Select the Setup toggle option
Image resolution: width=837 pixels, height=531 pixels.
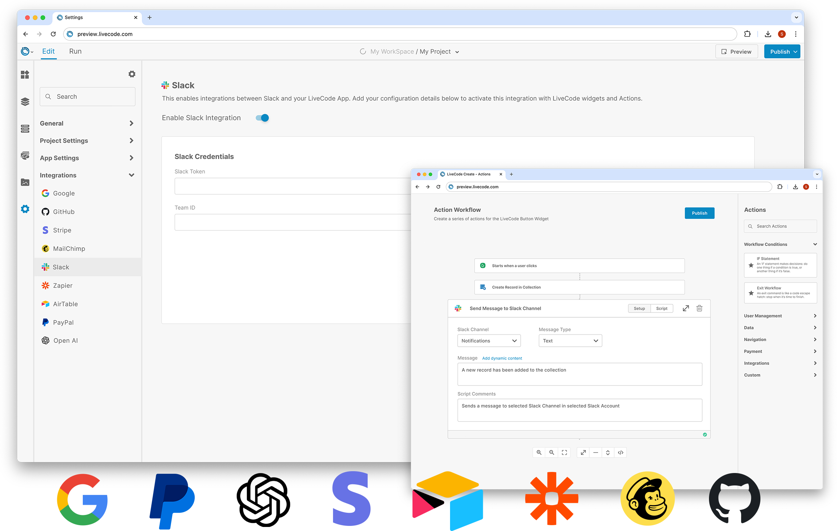(639, 309)
